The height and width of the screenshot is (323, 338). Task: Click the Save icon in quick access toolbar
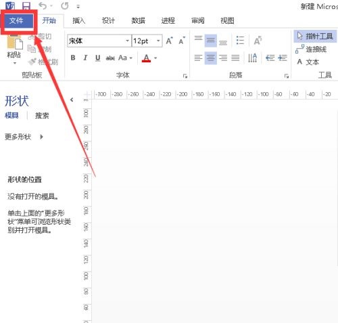point(26,6)
